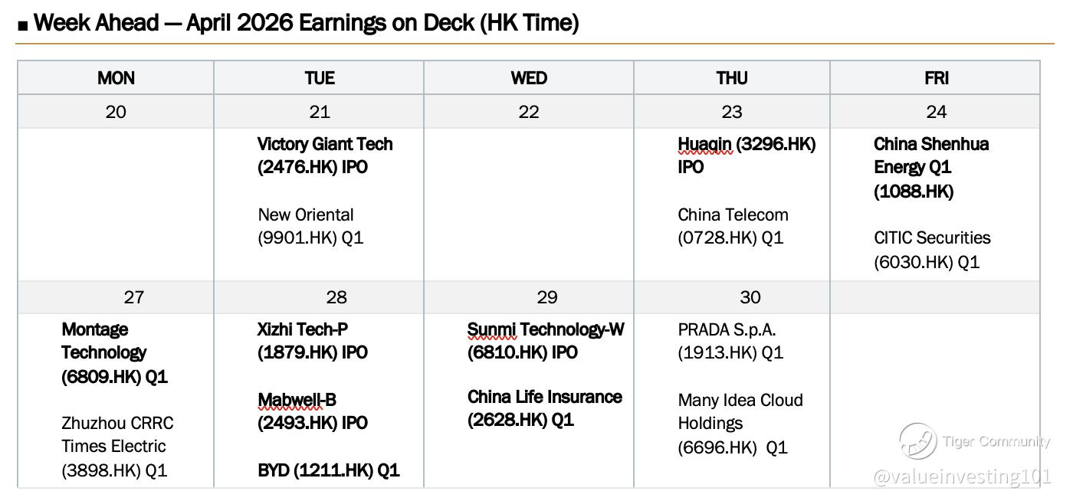Open the Huaqin (3296.HK) IPO entry

[x=746, y=156]
